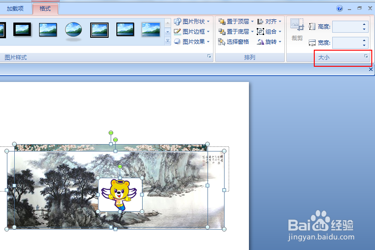
Task: Click the height icon beside 高度
Action: pyautogui.click(x=312, y=27)
